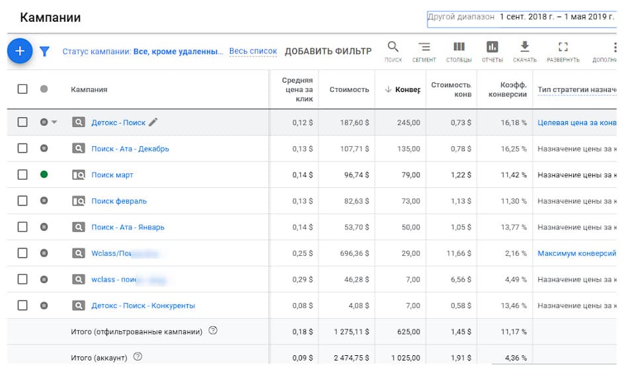Click help icon next to Итого (аккаунт)
The width and height of the screenshot is (626, 375).
[137, 356]
